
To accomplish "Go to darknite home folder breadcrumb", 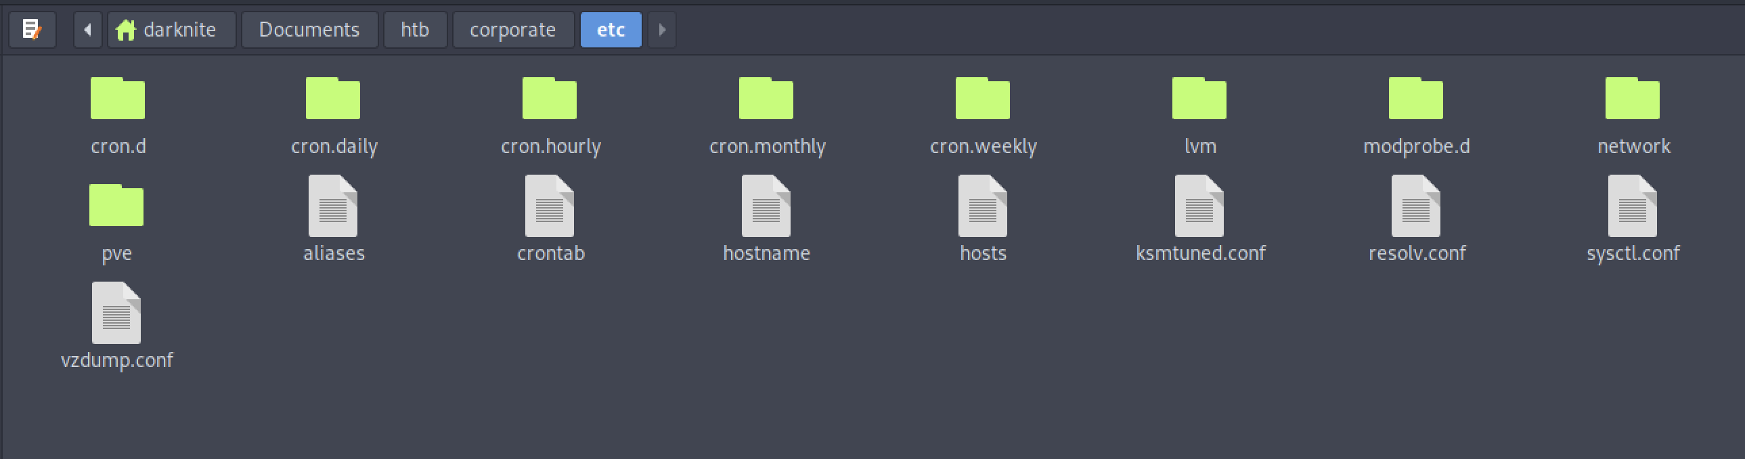I will 171,30.
